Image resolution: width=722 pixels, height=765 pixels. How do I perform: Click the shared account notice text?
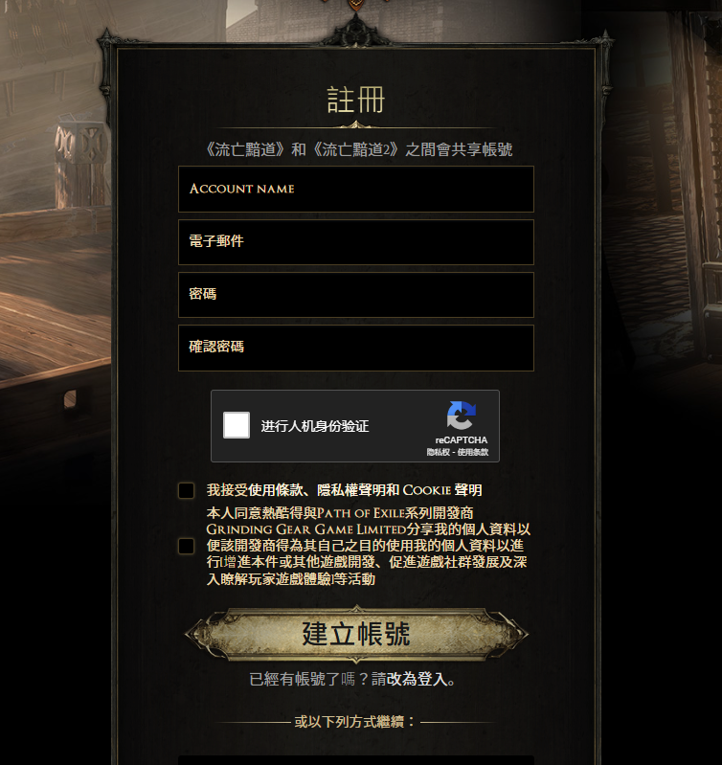click(359, 149)
